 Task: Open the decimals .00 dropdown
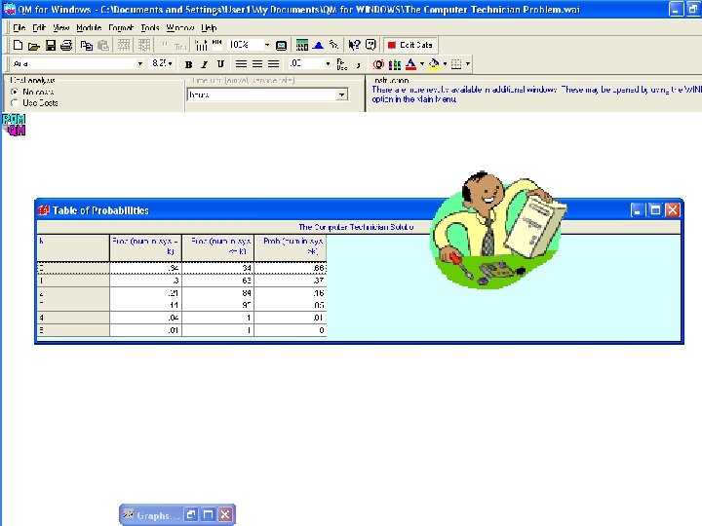pos(328,64)
